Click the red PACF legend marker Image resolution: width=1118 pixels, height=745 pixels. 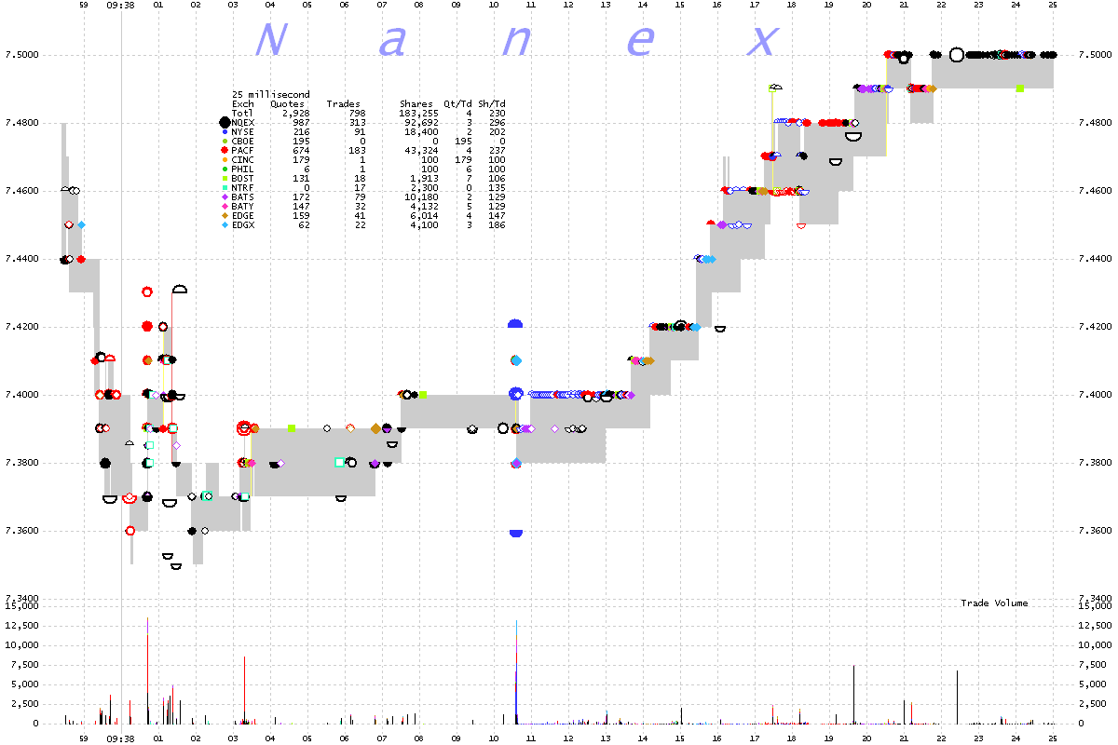coord(225,151)
